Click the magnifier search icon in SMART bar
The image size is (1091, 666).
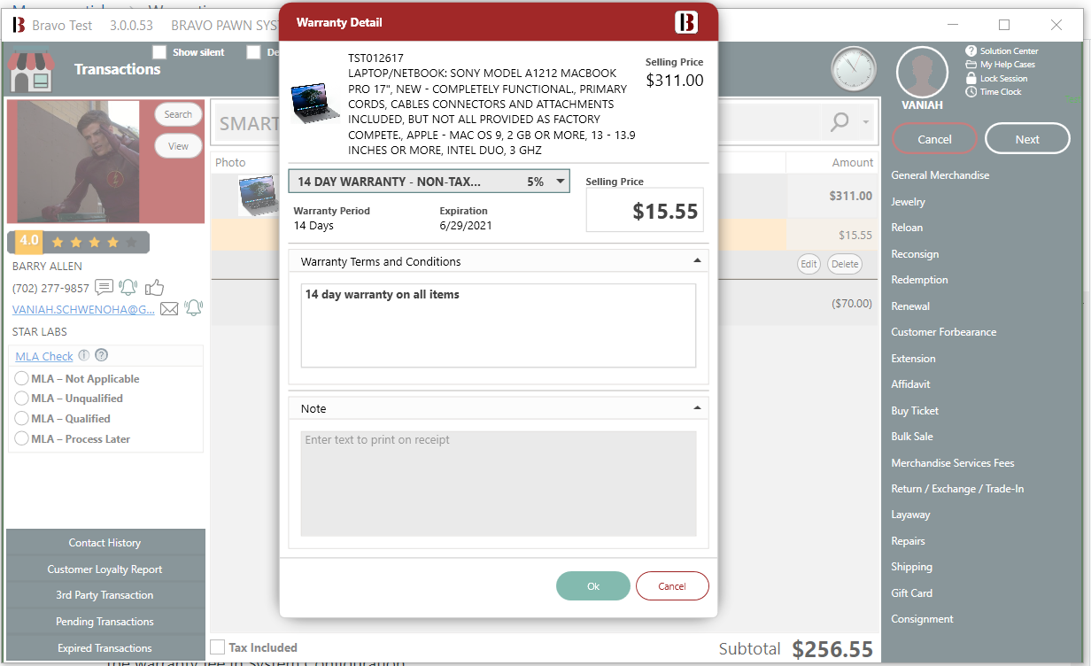(x=840, y=122)
